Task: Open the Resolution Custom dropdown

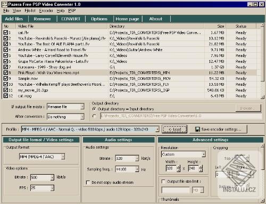Action: click(x=204, y=154)
